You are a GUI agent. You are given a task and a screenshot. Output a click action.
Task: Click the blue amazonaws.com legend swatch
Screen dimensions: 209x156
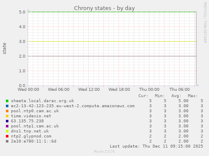7,106
